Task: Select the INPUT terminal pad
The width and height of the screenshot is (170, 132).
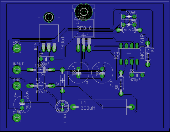Action: (x=17, y=70)
